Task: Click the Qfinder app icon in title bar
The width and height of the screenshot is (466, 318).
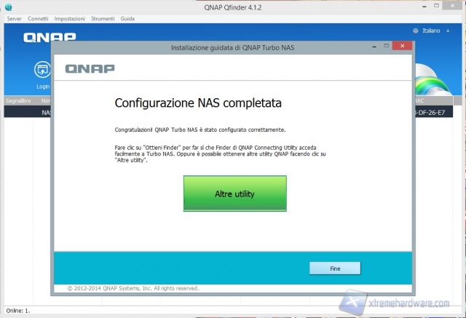Action: [x=7, y=6]
